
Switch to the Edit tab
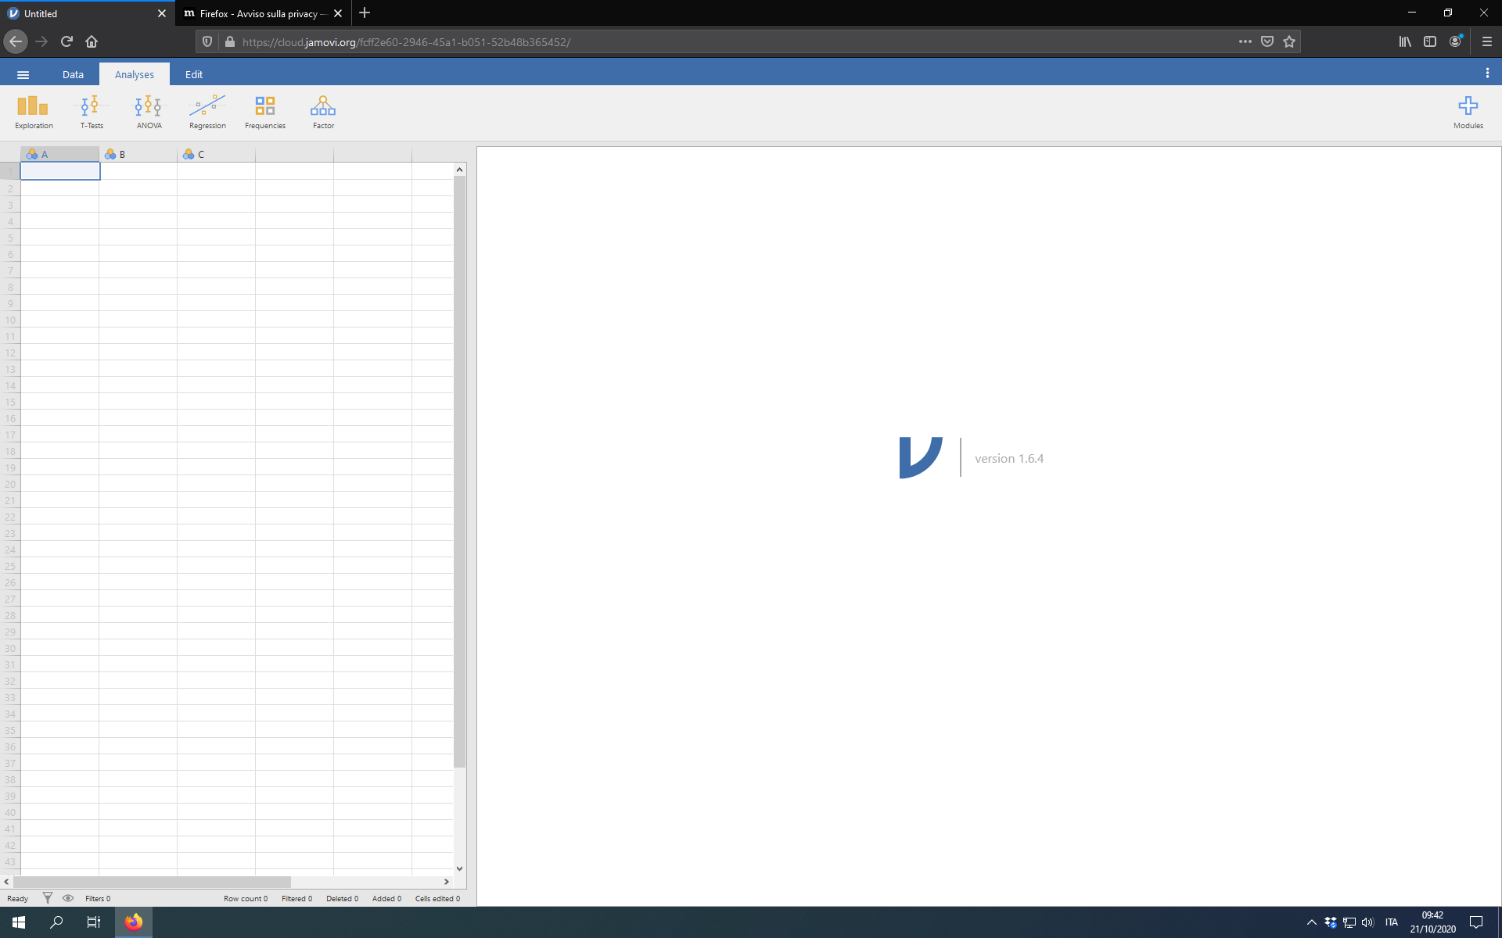click(192, 73)
